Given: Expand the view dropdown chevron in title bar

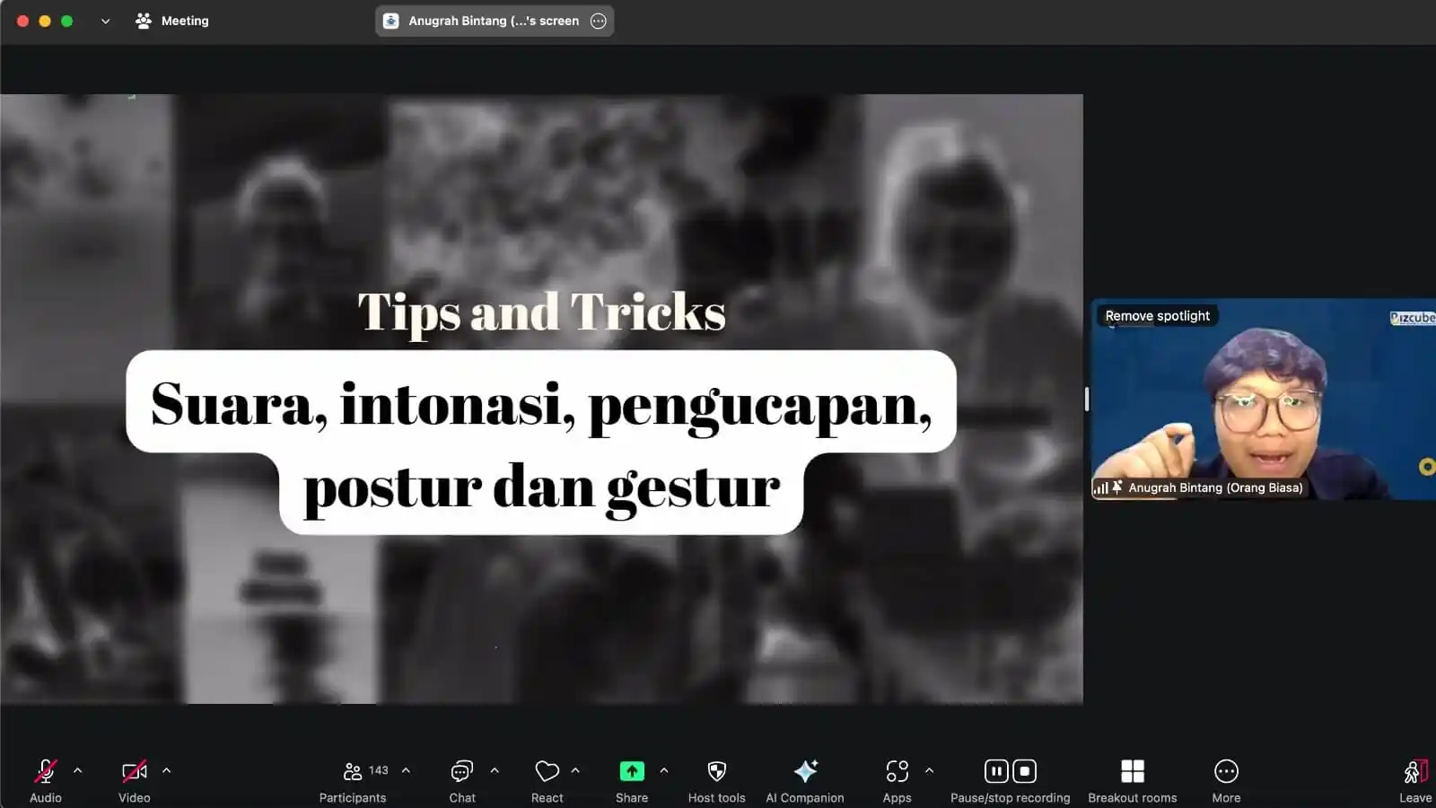Looking at the screenshot, I should pyautogui.click(x=105, y=21).
